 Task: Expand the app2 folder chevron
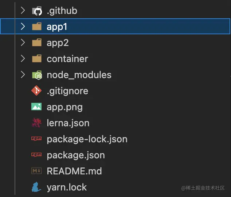(23, 43)
